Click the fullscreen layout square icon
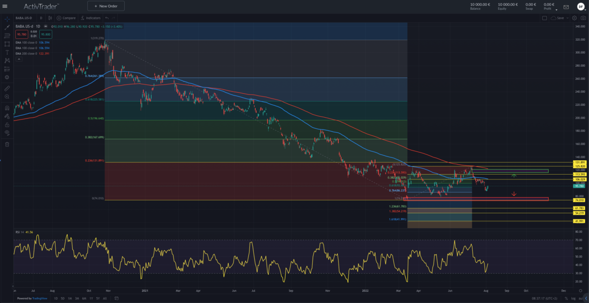Screen dimensions: 589x303 click(x=544, y=18)
